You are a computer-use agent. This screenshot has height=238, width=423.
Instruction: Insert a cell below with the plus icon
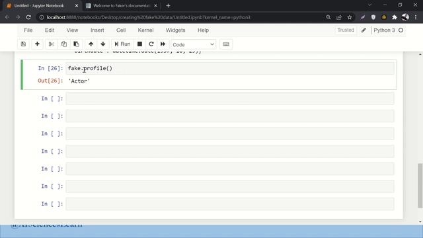click(x=37, y=44)
